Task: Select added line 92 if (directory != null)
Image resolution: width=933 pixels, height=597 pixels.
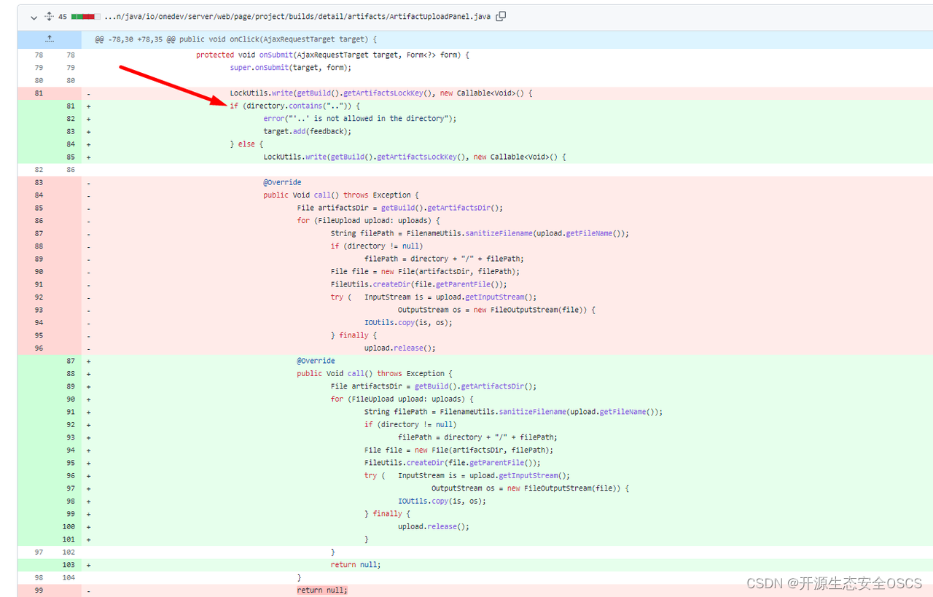Action: [410, 425]
